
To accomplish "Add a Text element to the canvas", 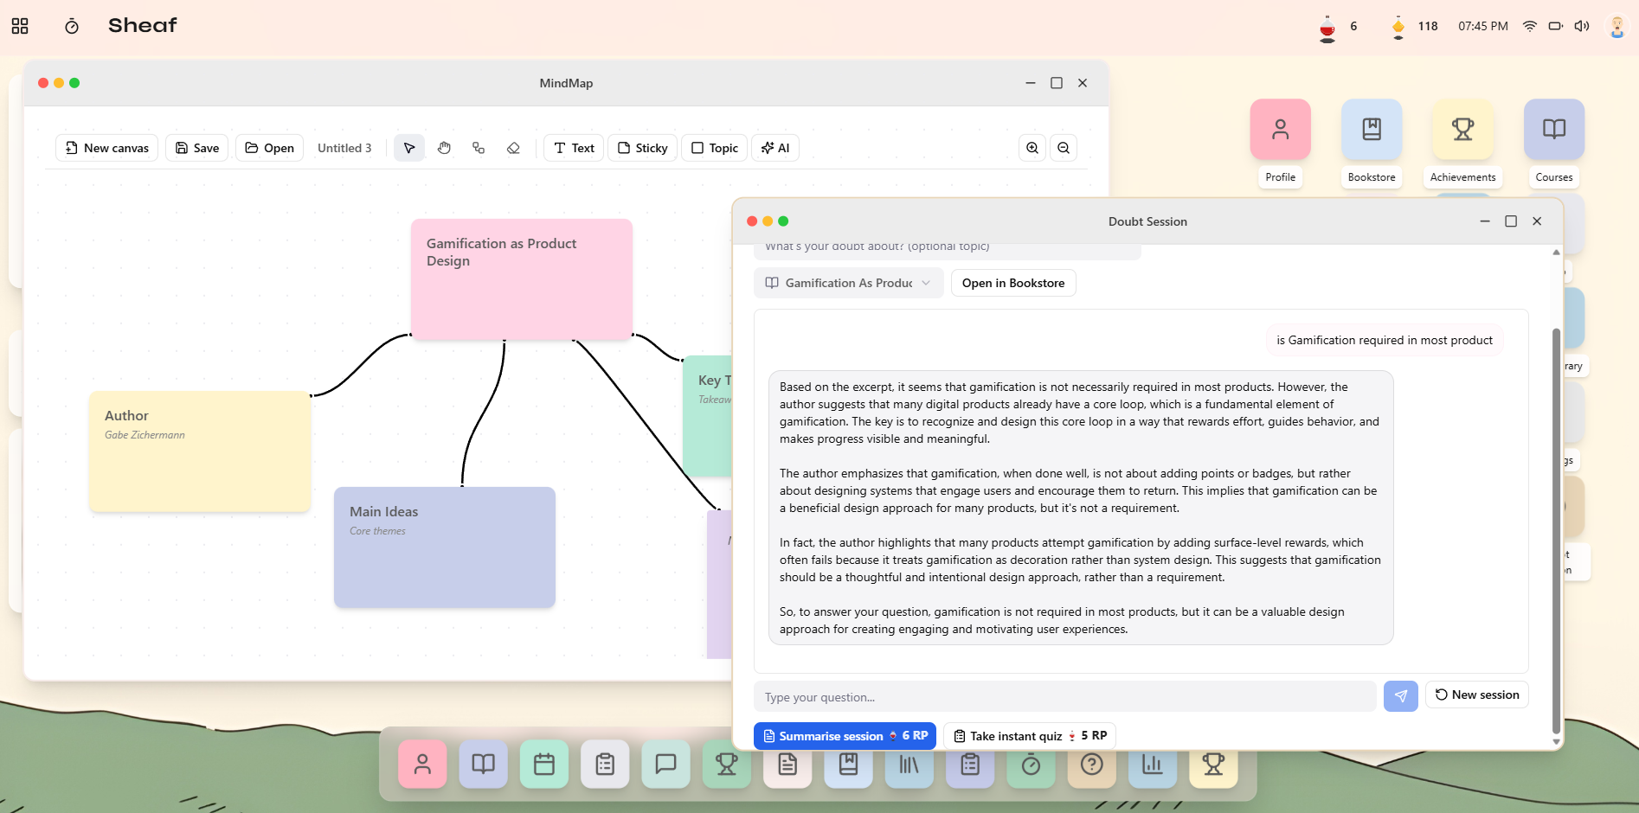I will 573,148.
